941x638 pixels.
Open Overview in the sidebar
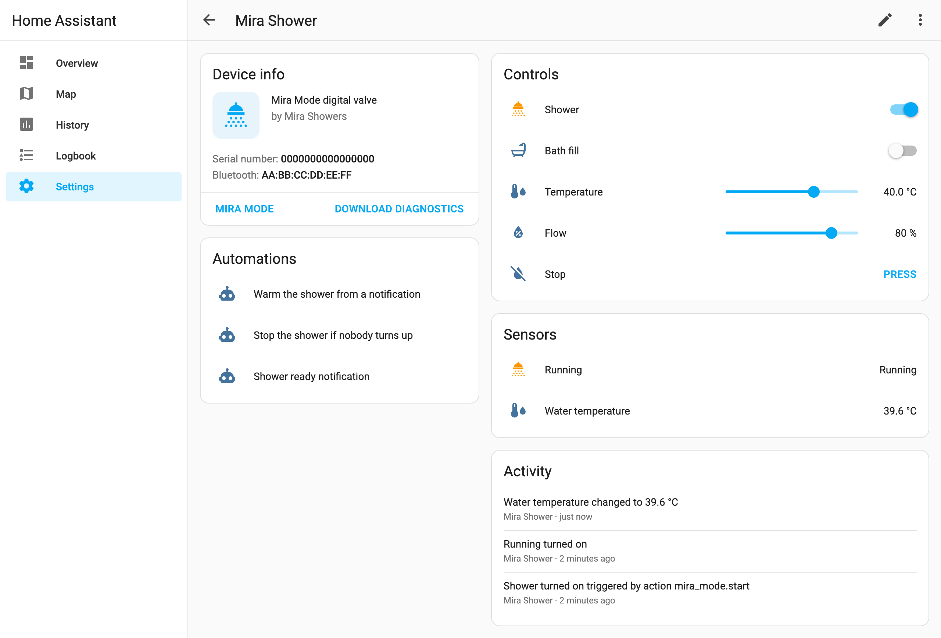pos(93,63)
